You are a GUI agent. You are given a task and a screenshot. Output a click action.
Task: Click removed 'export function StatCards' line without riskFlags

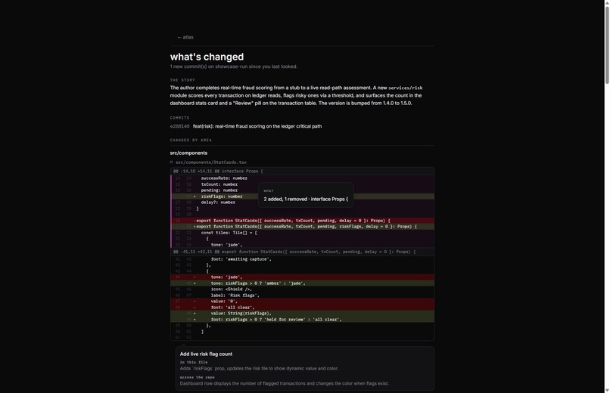click(x=302, y=221)
